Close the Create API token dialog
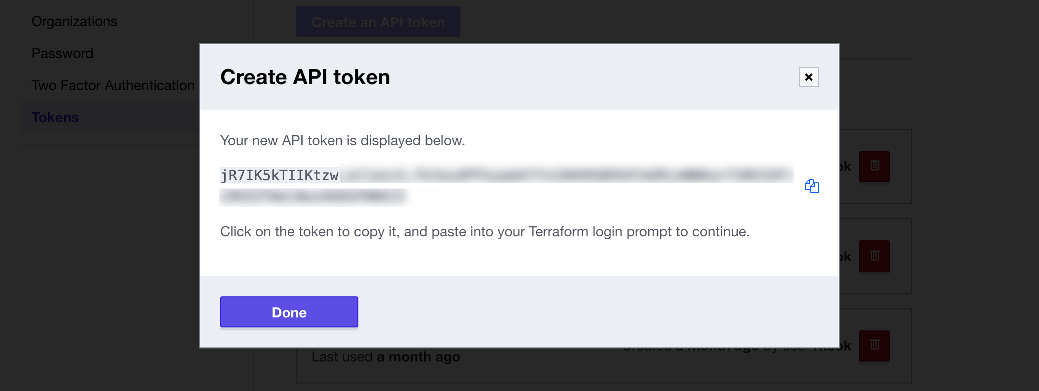 tap(808, 77)
